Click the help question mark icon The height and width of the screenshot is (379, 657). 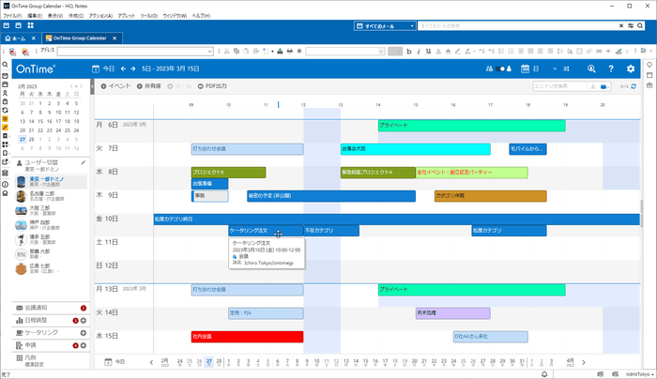click(x=611, y=68)
